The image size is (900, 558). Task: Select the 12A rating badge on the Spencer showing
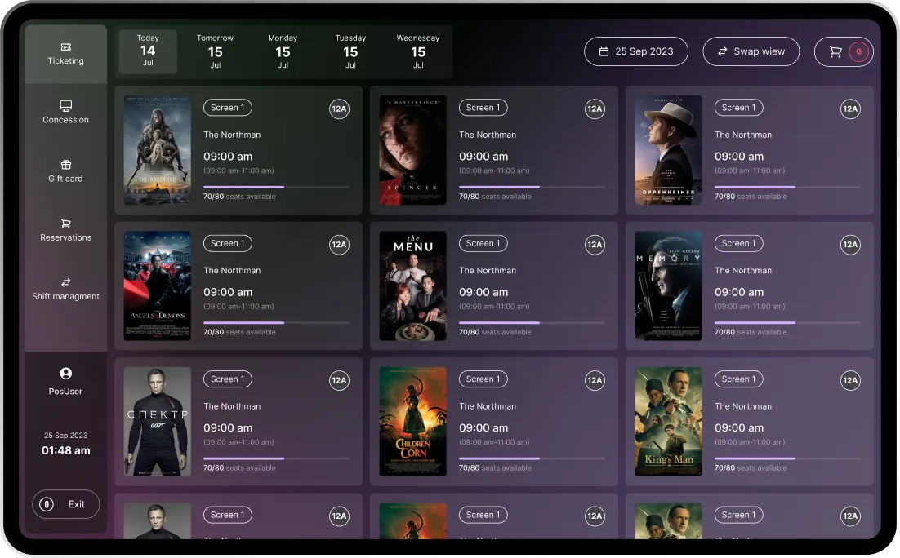[x=595, y=108]
